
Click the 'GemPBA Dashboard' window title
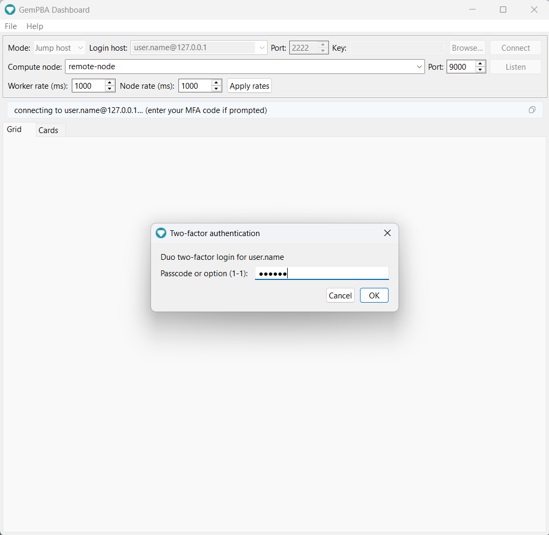(x=54, y=10)
